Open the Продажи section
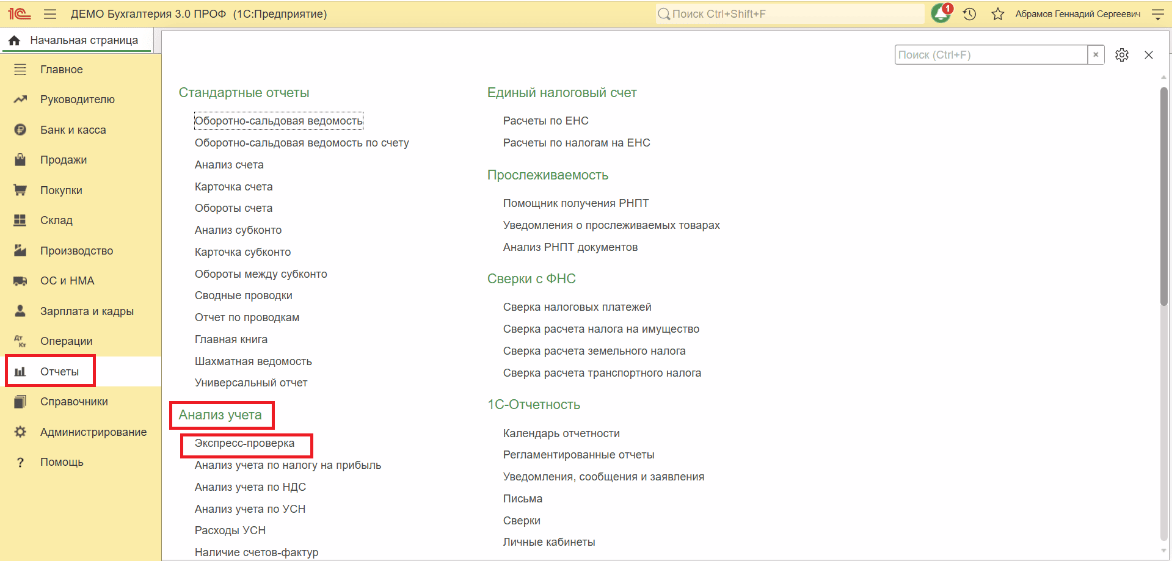Viewport: 1172px width, 561px height. (x=64, y=160)
